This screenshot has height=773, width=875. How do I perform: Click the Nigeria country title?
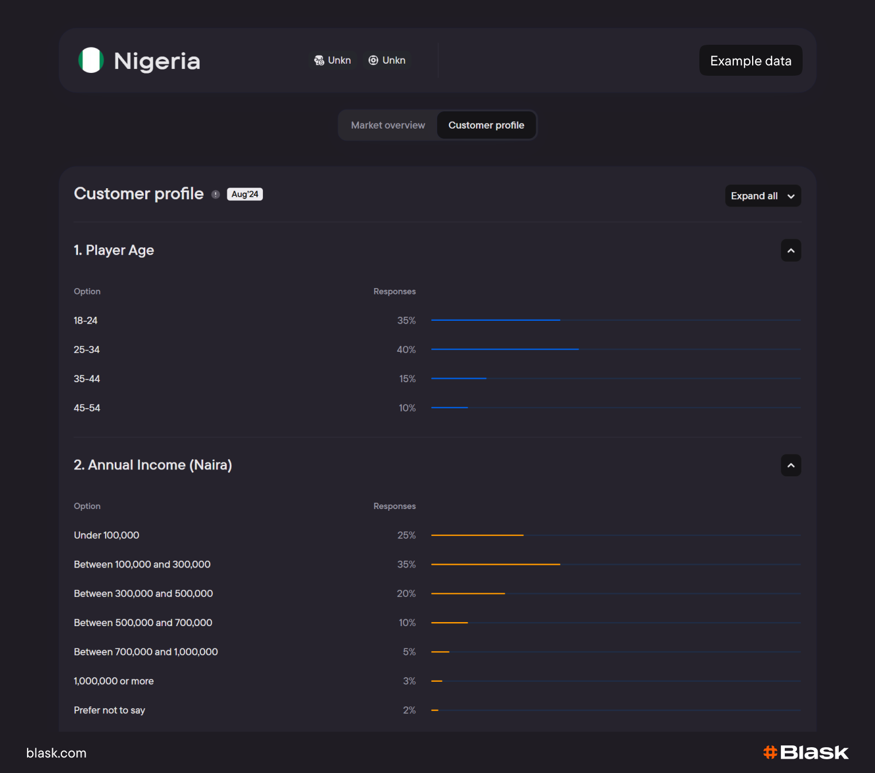pyautogui.click(x=157, y=61)
